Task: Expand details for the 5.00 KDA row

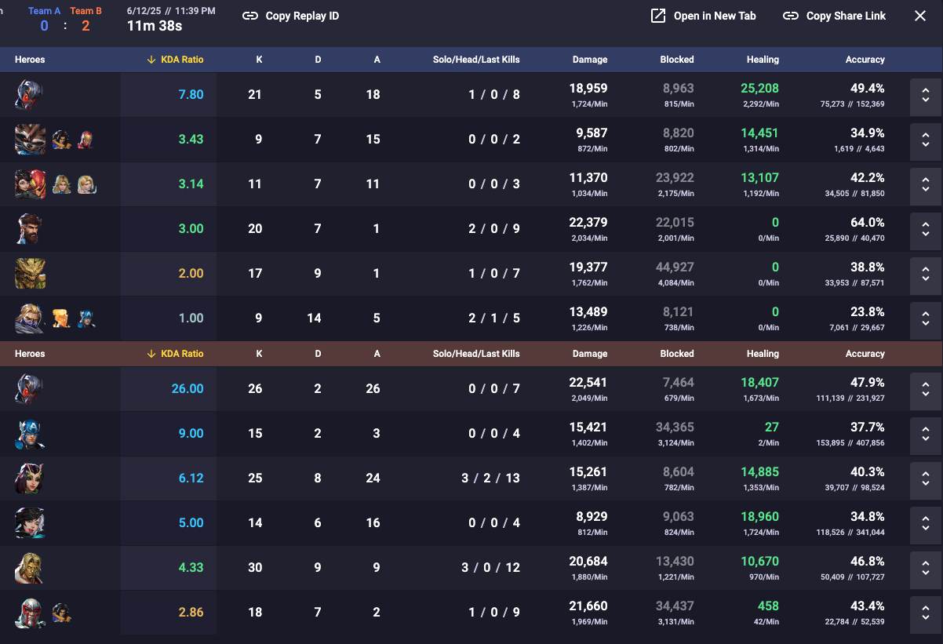Action: point(926,524)
